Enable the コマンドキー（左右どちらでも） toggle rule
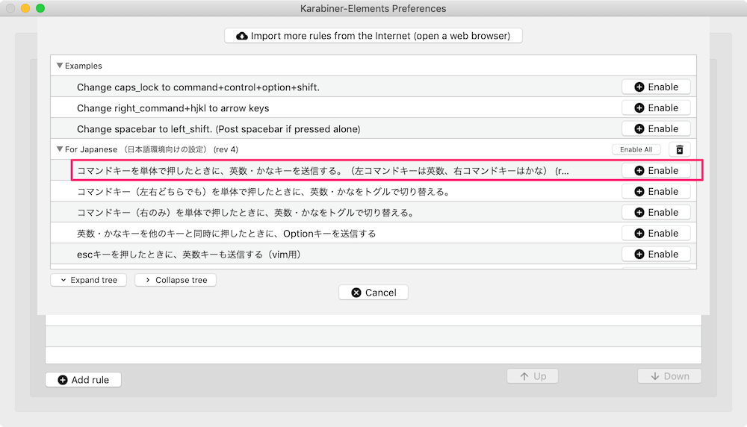Screen dimensions: 747x427 656,191
